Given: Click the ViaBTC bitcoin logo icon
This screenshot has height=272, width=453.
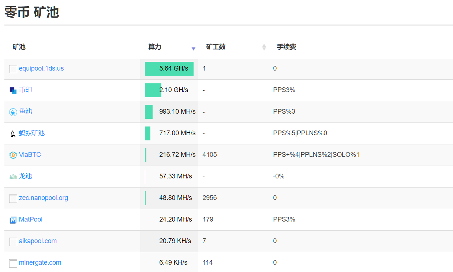Looking at the screenshot, I should click(x=13, y=155).
